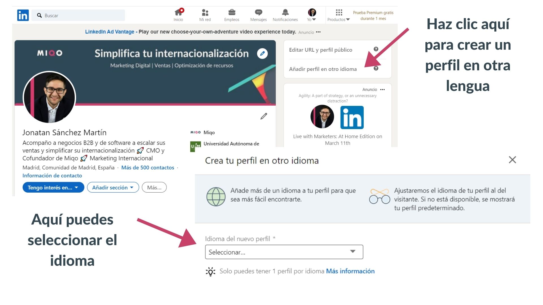Check Notificaciones with the bell icon
Image resolution: width=543 pixels, height=305 pixels.
click(x=285, y=12)
